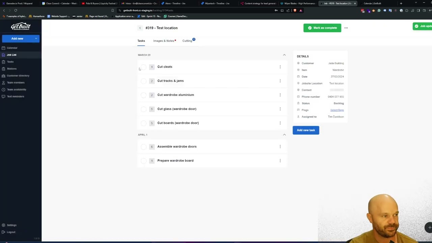Click assignee name Tim Davidson
This screenshot has width=432, height=243.
click(336, 117)
